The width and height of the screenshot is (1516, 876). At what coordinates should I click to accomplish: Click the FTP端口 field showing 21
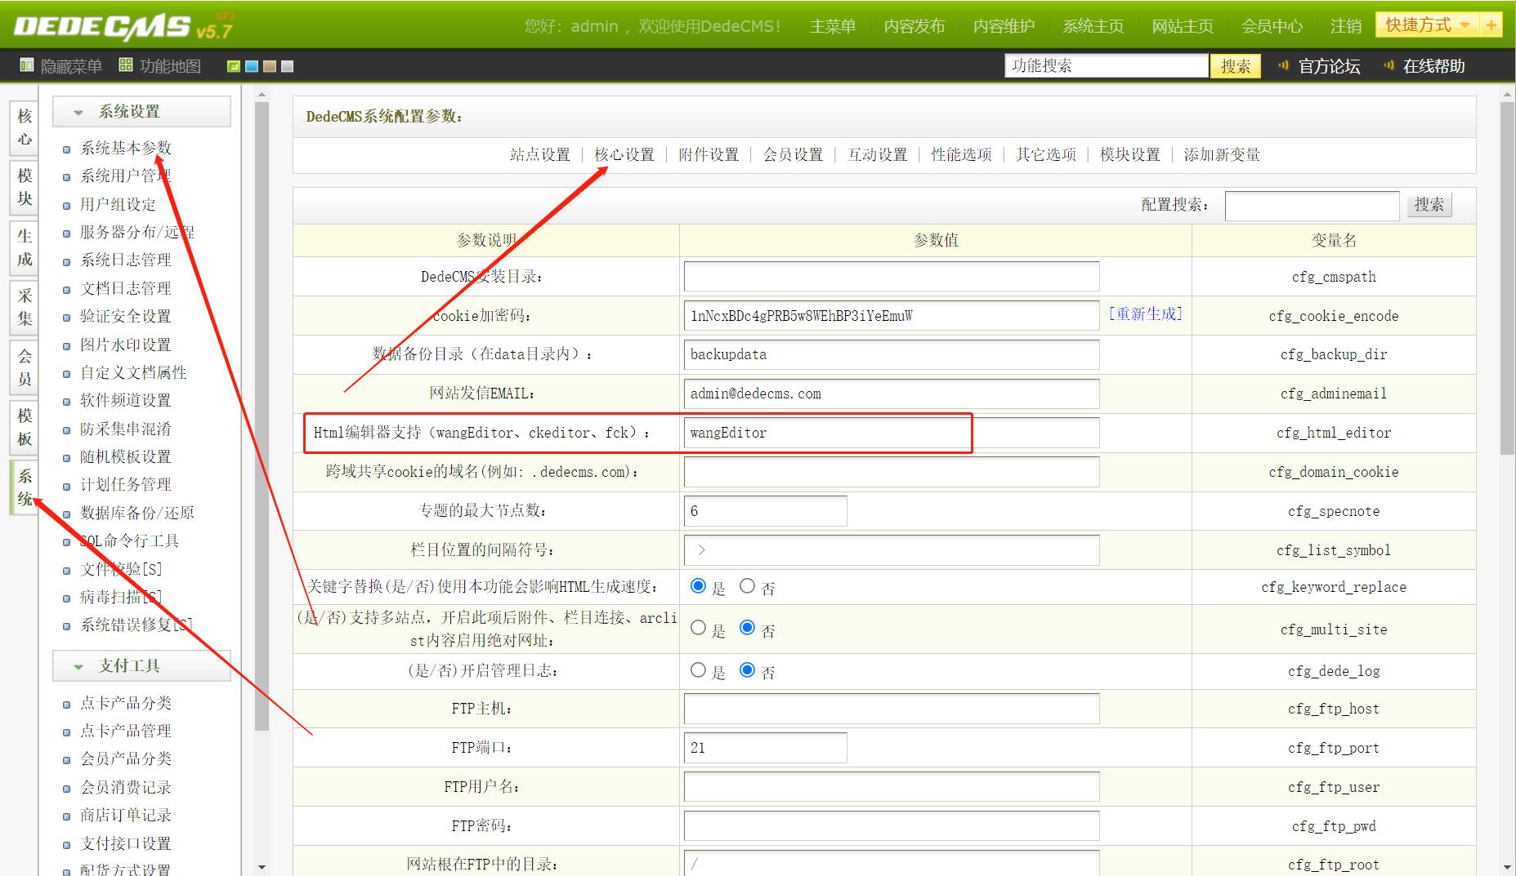pyautogui.click(x=765, y=747)
